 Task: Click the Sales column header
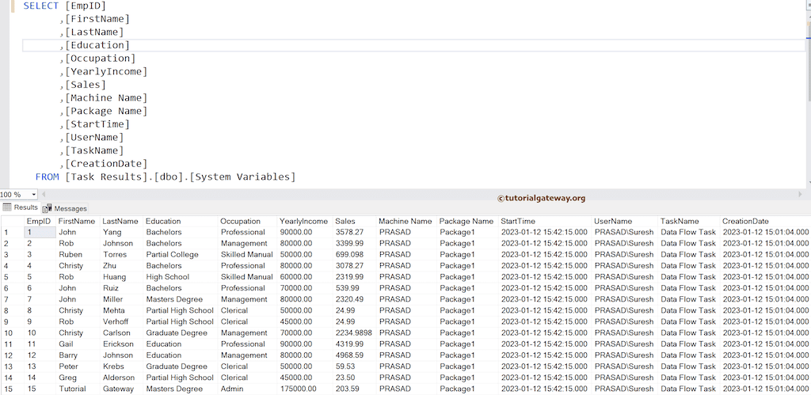coord(354,221)
